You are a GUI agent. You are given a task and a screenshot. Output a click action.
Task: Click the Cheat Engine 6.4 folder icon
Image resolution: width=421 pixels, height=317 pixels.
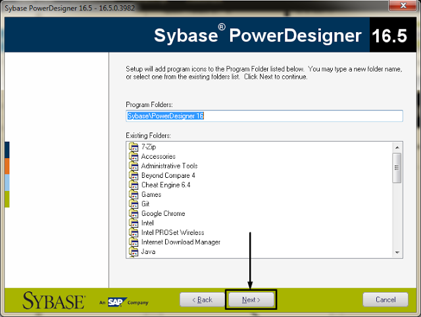(x=134, y=185)
